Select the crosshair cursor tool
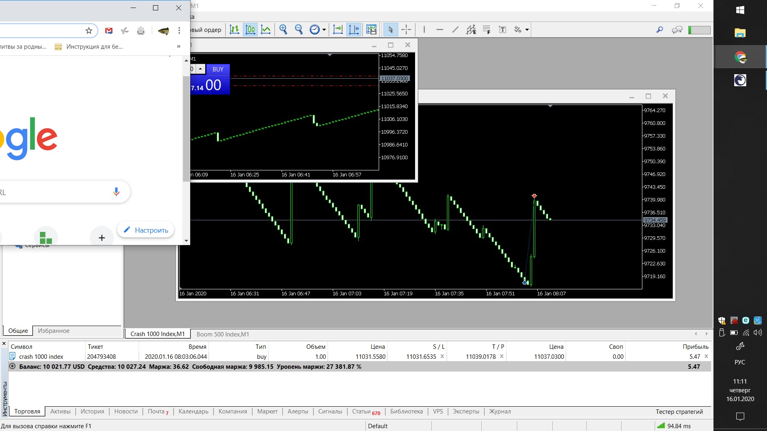 [x=406, y=30]
